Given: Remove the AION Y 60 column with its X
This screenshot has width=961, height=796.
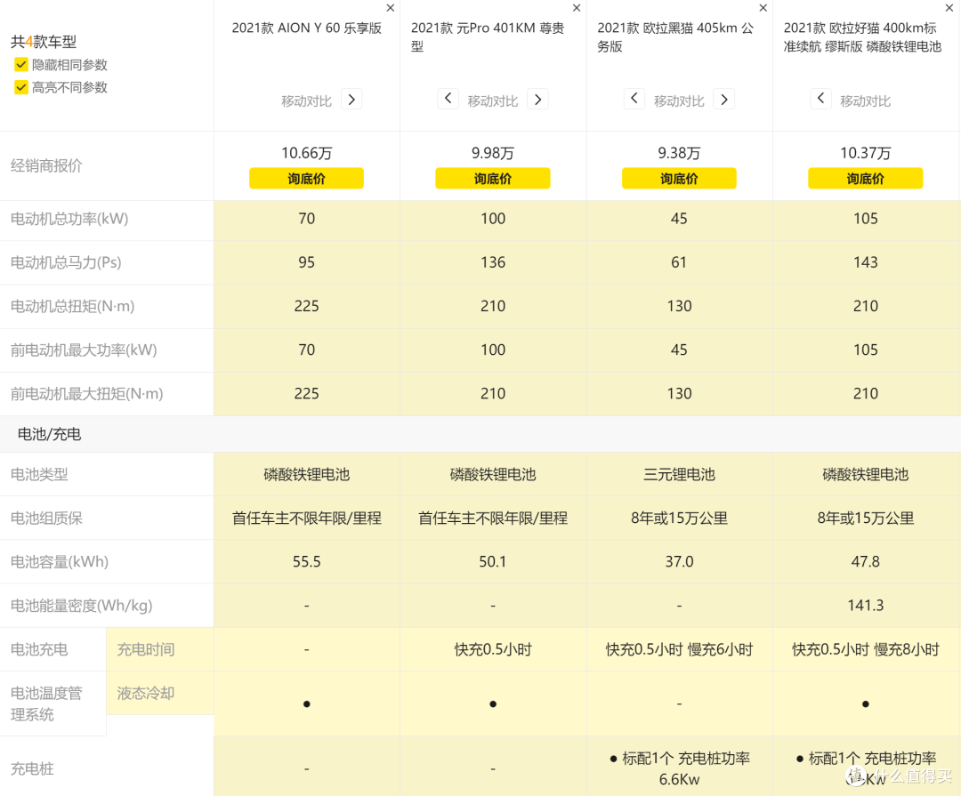Looking at the screenshot, I should pyautogui.click(x=390, y=8).
